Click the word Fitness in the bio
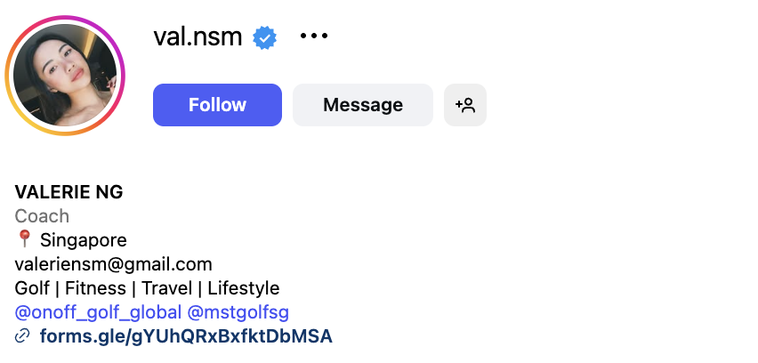Screen dimensions: 758x363 (95, 288)
